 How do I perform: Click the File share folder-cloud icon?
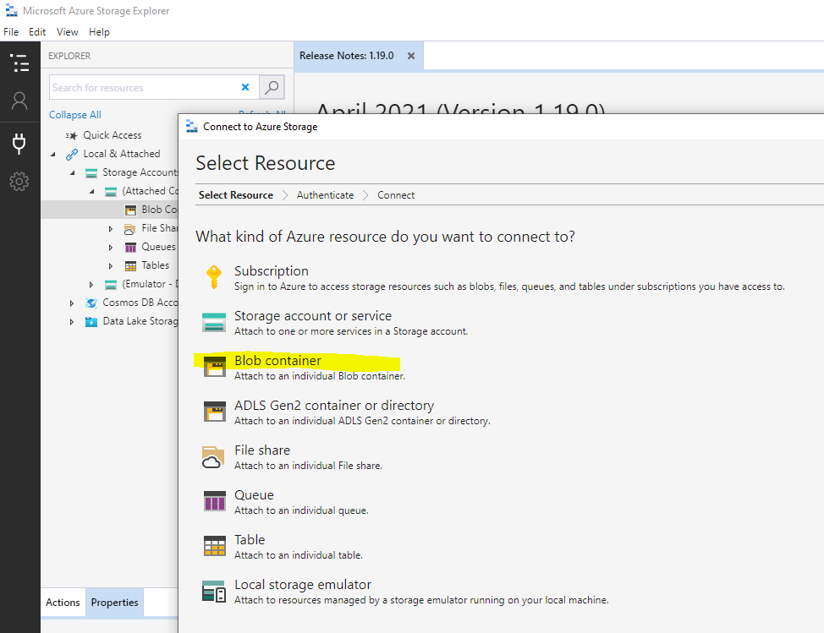(213, 456)
